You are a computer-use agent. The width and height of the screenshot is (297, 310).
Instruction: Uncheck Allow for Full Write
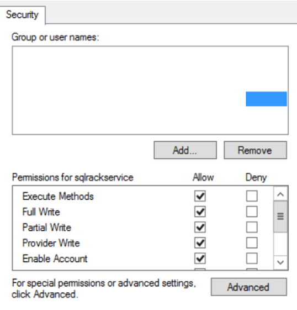200,211
